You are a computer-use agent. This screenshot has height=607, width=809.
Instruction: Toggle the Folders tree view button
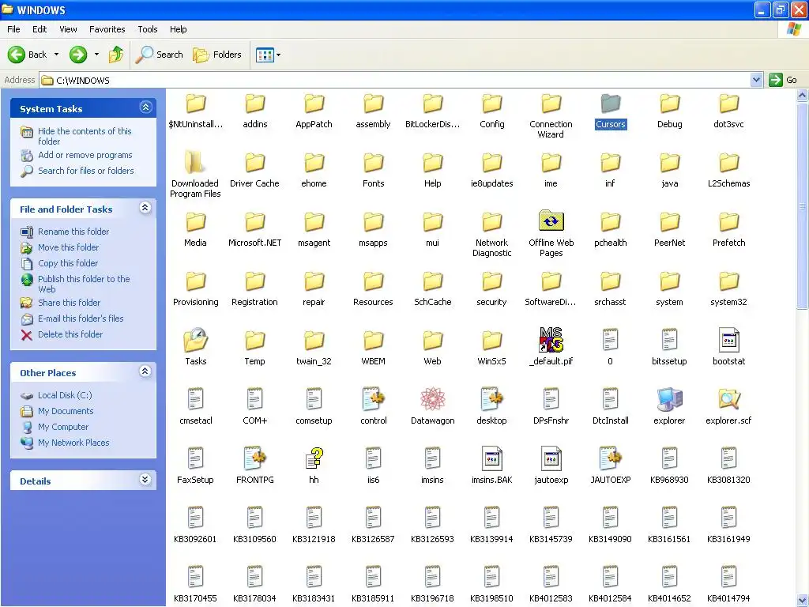click(217, 55)
